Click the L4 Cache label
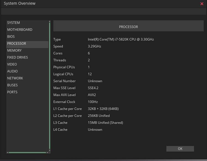207x161 pixels. (x=60, y=130)
